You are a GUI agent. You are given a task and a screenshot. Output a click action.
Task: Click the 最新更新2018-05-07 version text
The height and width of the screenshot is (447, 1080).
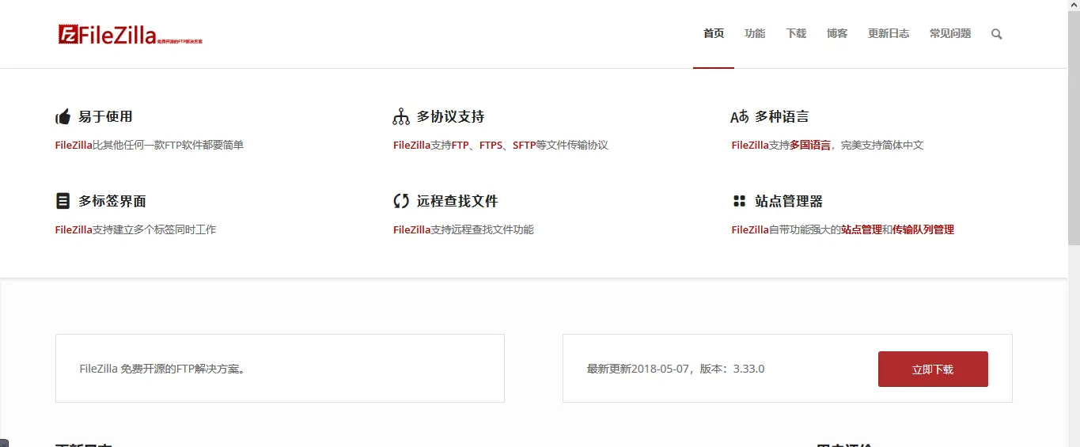coord(676,369)
